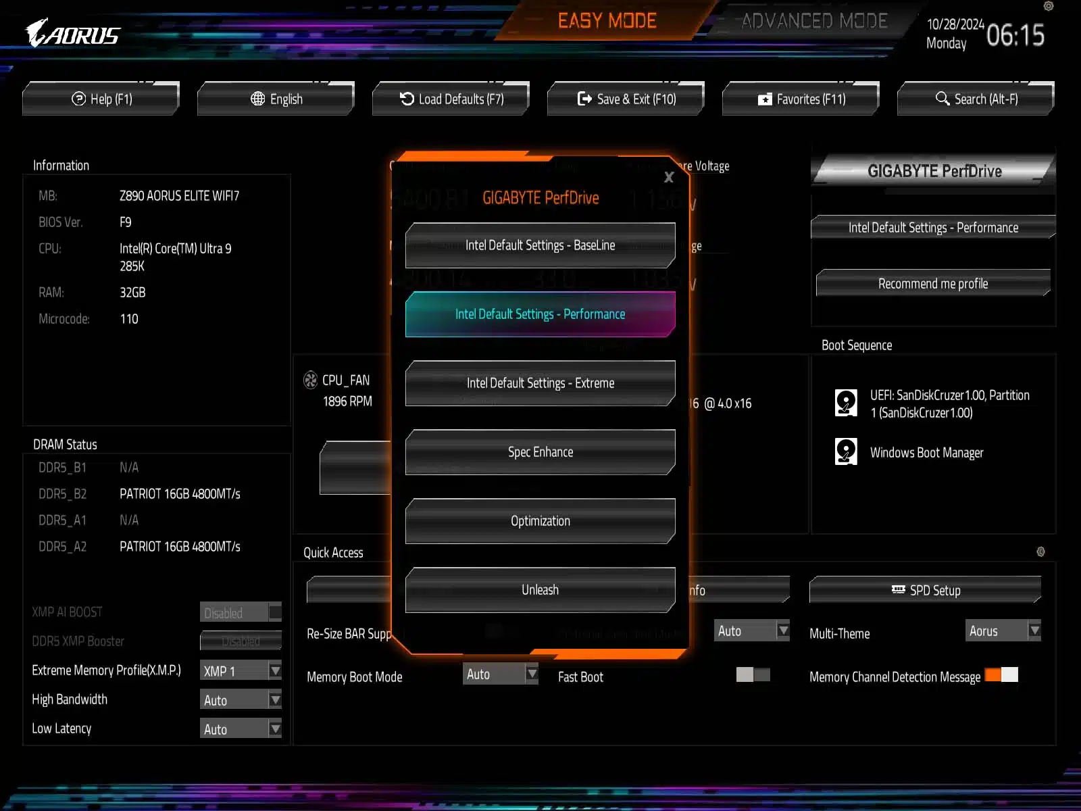Open the Quick Access gear settings
Viewport: 1081px width, 811px height.
click(1040, 551)
